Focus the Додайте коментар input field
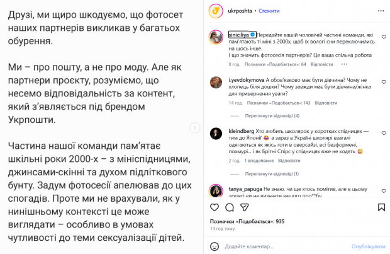This screenshot has height=254, width=390. coord(283,246)
